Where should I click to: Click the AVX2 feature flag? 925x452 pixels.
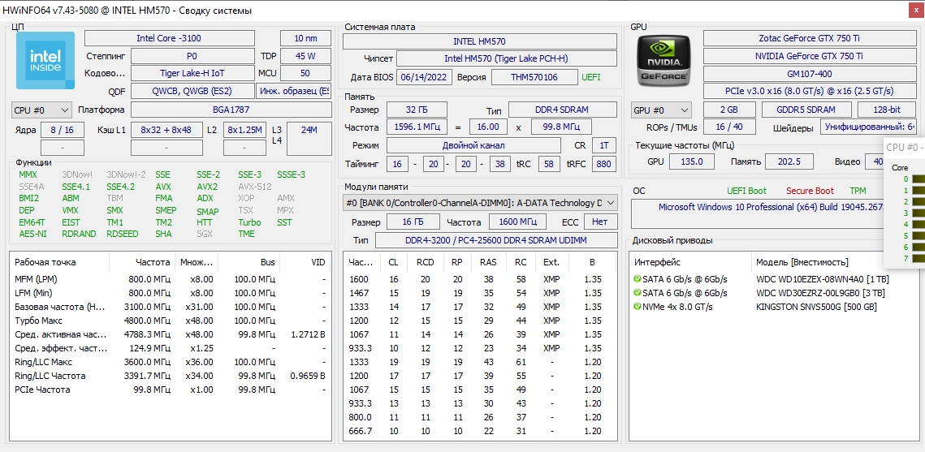click(207, 186)
